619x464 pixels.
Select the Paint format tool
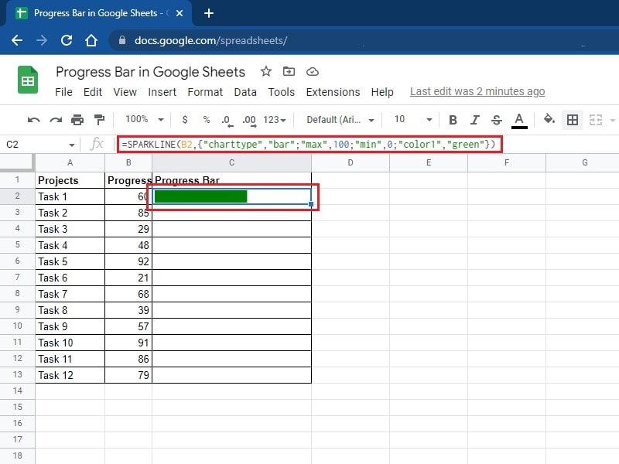click(101, 121)
